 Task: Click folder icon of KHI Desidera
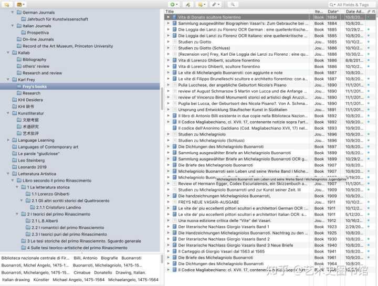pyautogui.click(x=15, y=100)
